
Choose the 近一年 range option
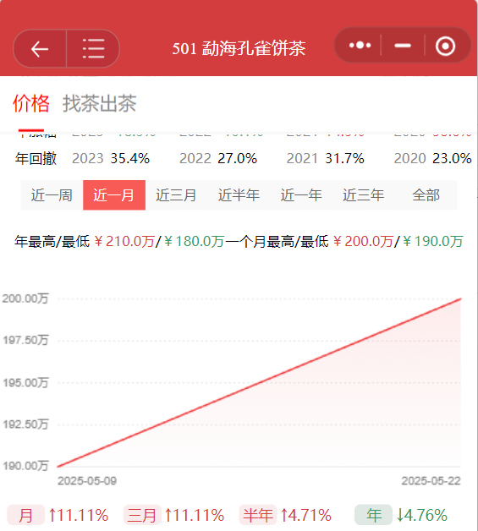(x=301, y=195)
